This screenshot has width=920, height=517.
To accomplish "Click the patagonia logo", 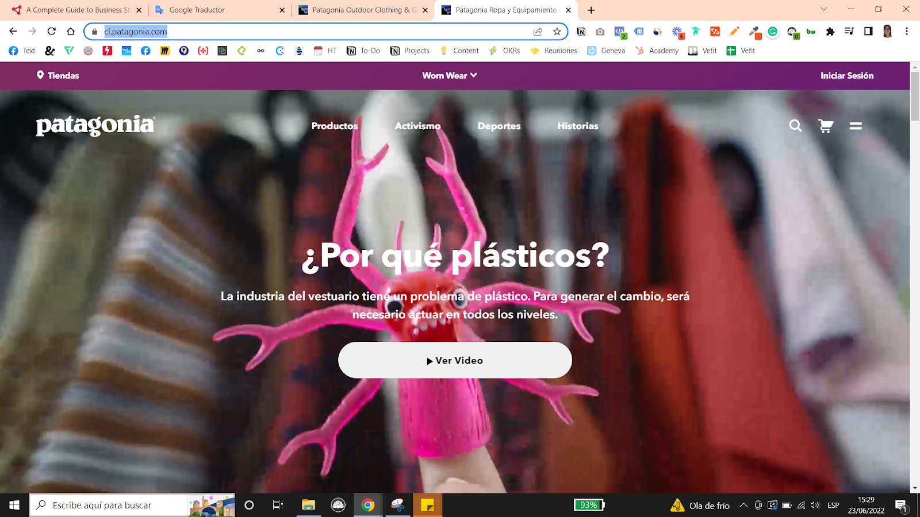I will coord(96,125).
